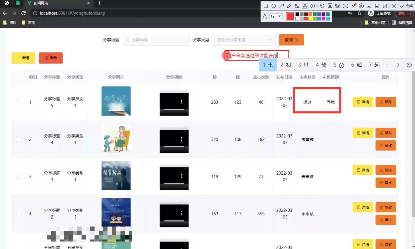Check the checkbox for row 2
The height and width of the screenshot is (249, 415).
coord(18,139)
